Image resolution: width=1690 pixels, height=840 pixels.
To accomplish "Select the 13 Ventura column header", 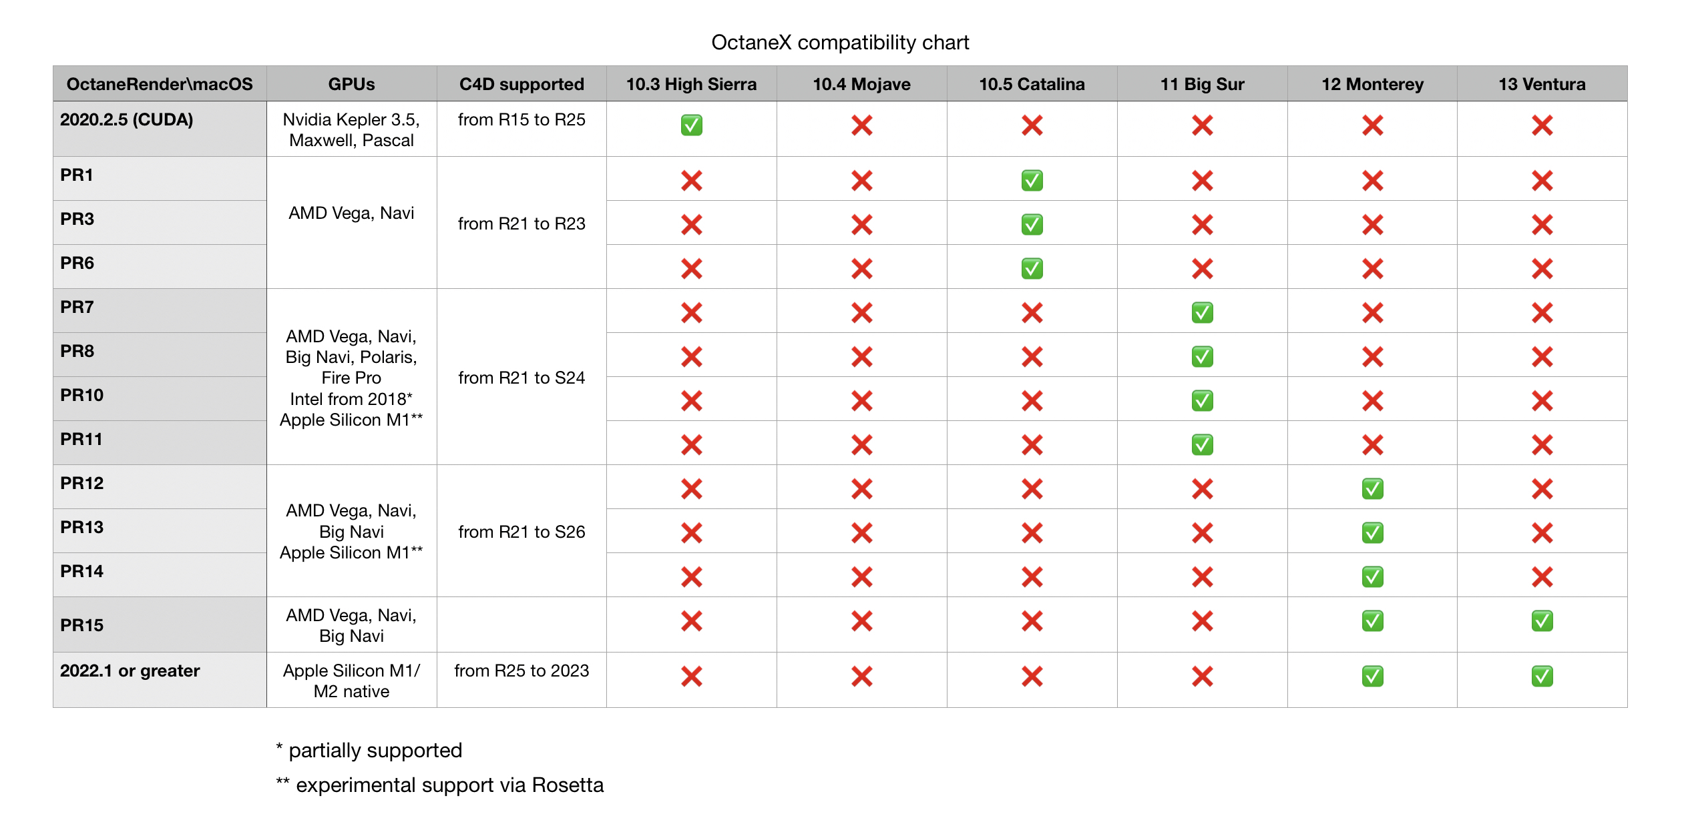I will click(x=1542, y=84).
